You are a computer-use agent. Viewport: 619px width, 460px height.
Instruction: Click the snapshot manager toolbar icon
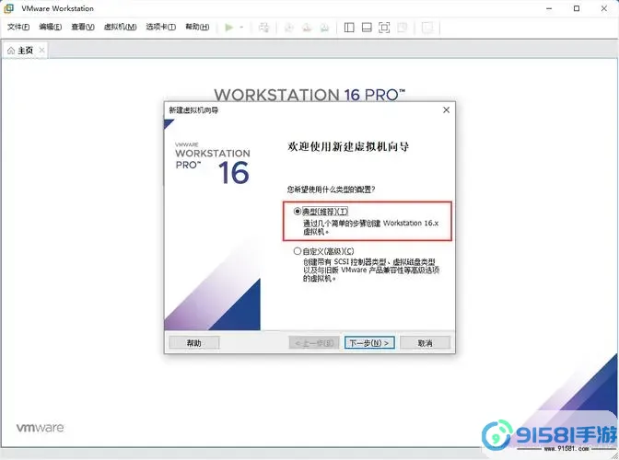pyautogui.click(x=324, y=28)
